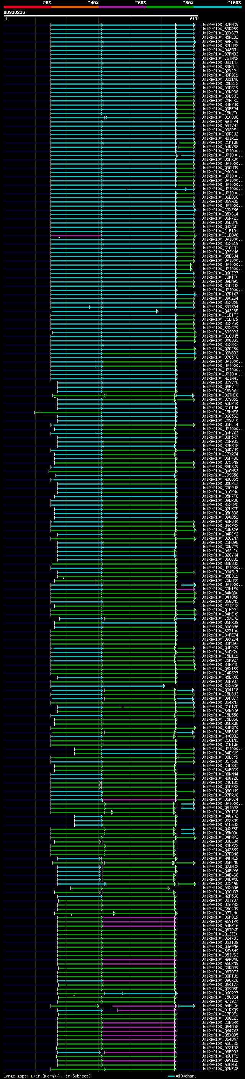Image resolution: width=245 pixels, height=1079 pixels.
Task: Select the UniRef100_A9PJ46 label
Action: tap(220, 41)
